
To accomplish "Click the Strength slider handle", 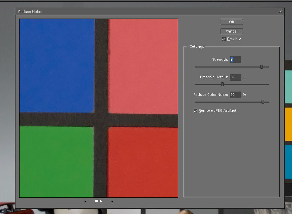I will (x=262, y=67).
